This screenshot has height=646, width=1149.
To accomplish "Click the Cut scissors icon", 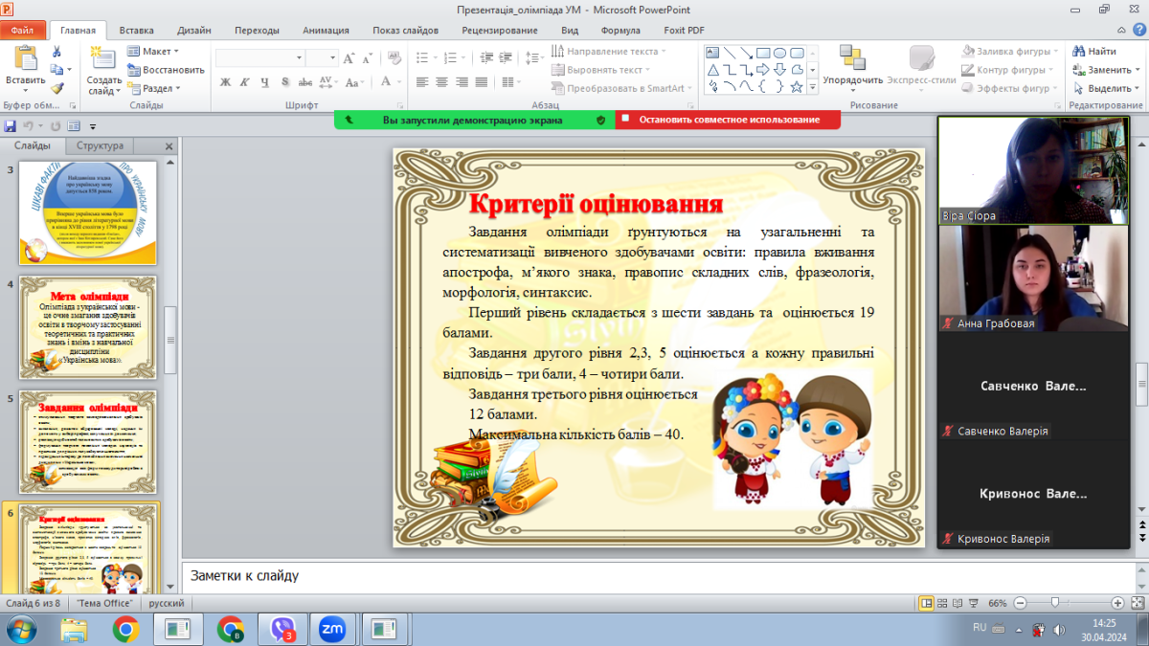I will click(56, 52).
